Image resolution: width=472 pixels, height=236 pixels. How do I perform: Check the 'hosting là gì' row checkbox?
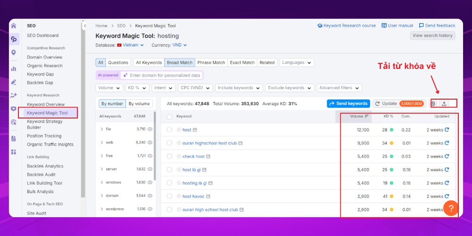click(169, 183)
